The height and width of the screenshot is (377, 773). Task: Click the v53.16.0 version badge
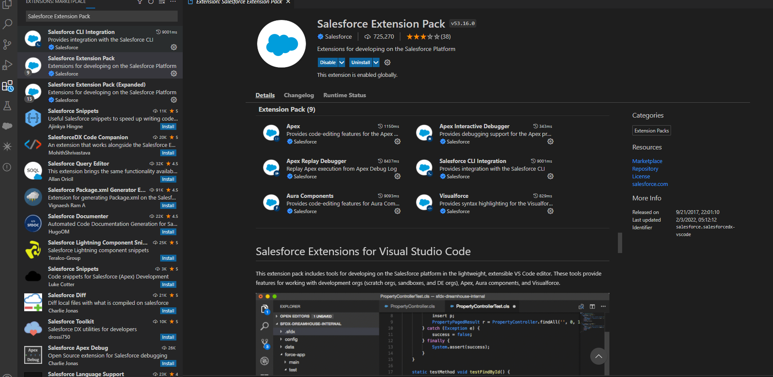tap(463, 23)
